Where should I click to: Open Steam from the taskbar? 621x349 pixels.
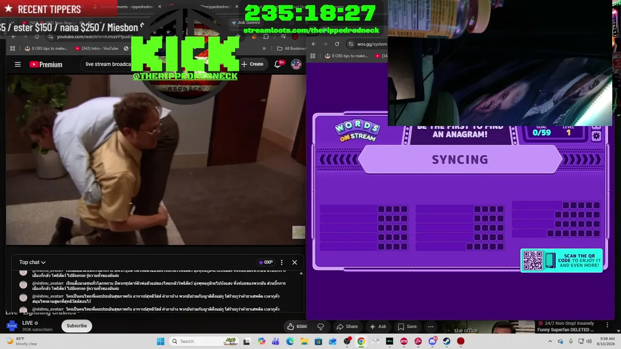[x=446, y=341]
